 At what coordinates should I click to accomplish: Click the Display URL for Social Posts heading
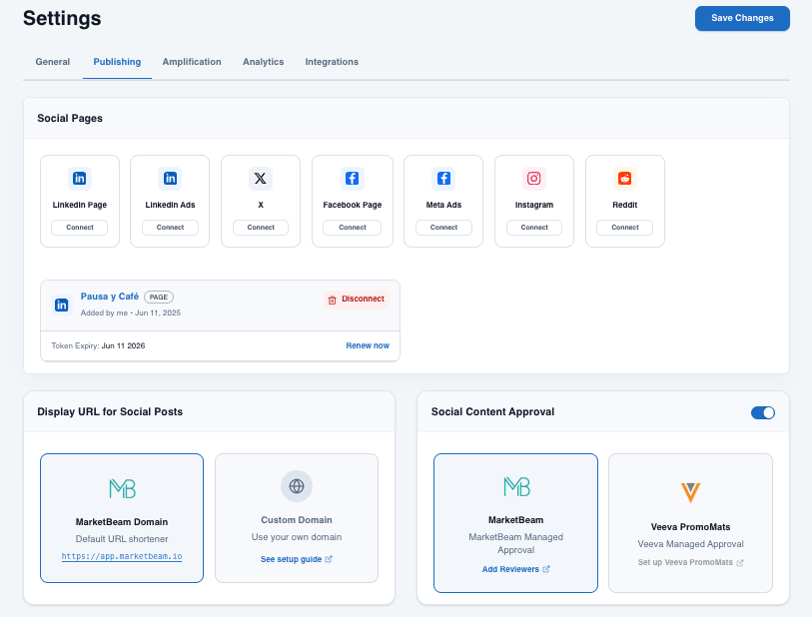click(x=110, y=411)
